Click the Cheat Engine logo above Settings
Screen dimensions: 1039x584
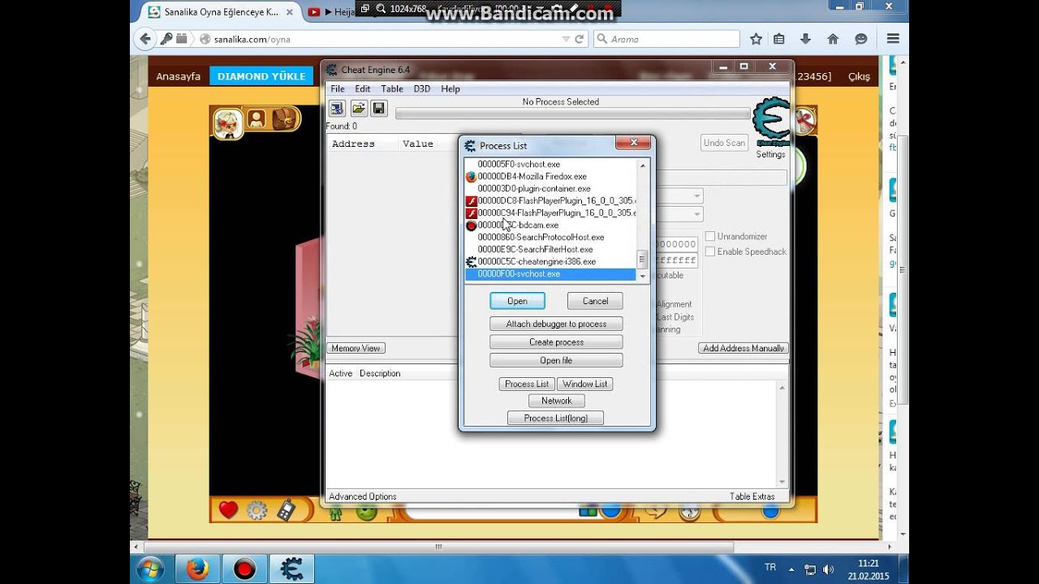pos(770,122)
